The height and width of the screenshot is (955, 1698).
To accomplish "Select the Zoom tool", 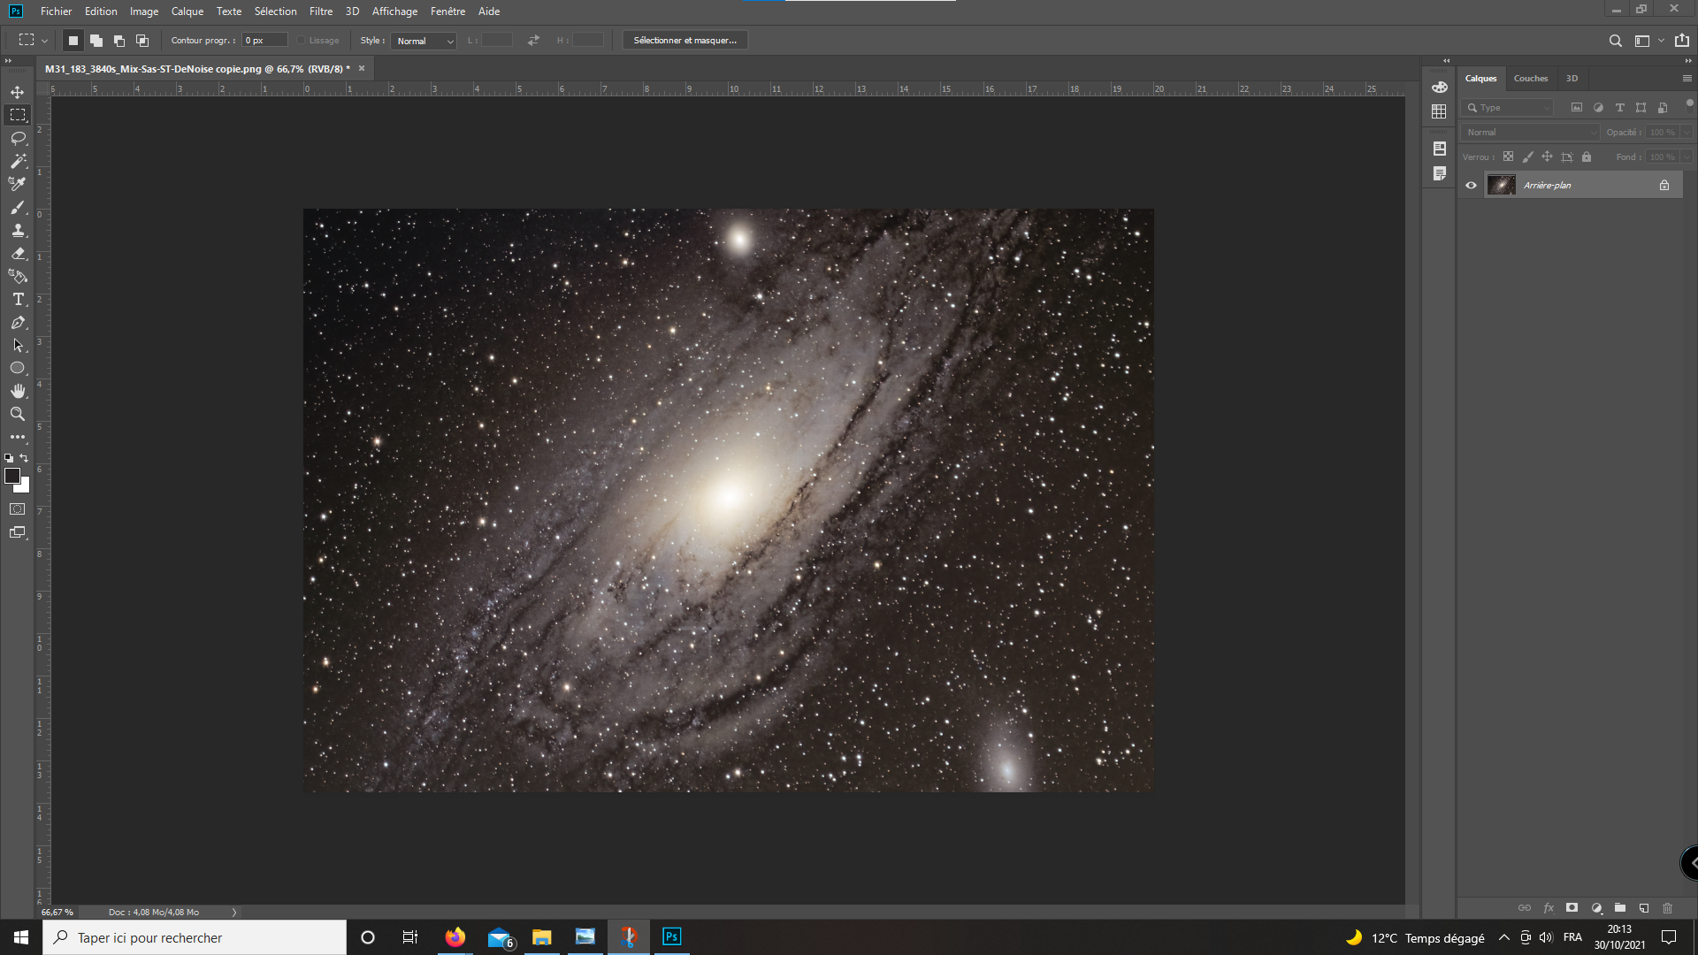I will tap(18, 414).
